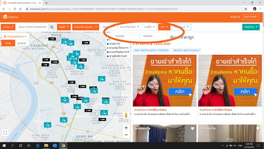264x149 pixels.
Task: Click the 2.19M black map marker
Action: 88,111
